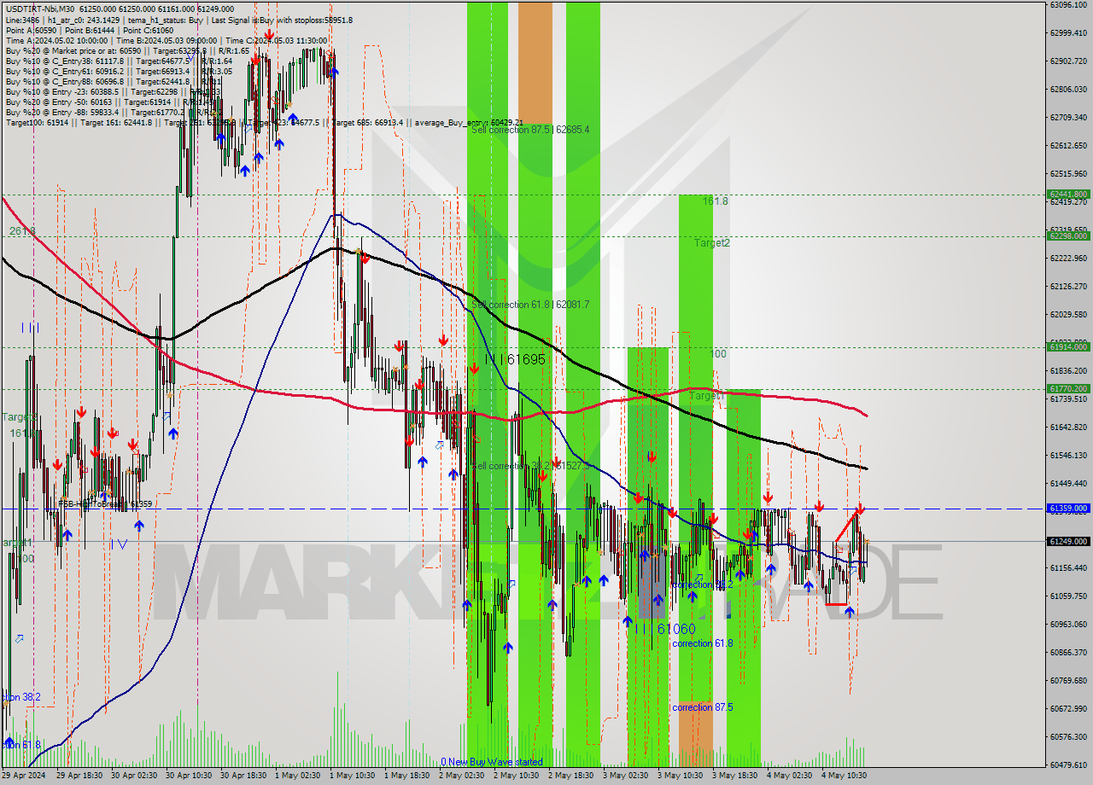
Task: Select the blue buy arrow near 'correction 61.8' text
Action: pyautogui.click(x=692, y=596)
